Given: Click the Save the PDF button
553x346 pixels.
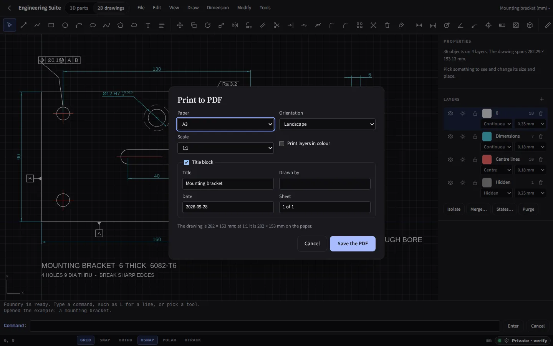Looking at the screenshot, I should (x=353, y=244).
